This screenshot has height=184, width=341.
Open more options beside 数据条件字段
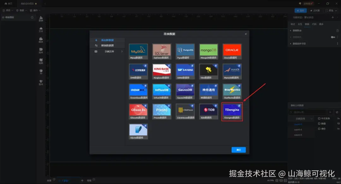[338, 43]
